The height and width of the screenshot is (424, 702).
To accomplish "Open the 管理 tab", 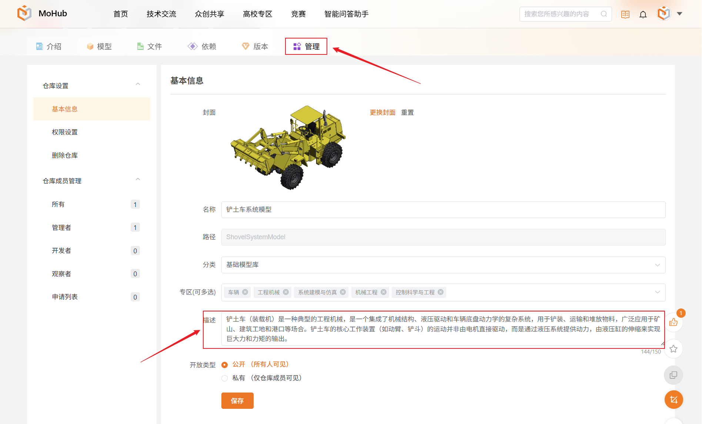I will click(x=306, y=47).
